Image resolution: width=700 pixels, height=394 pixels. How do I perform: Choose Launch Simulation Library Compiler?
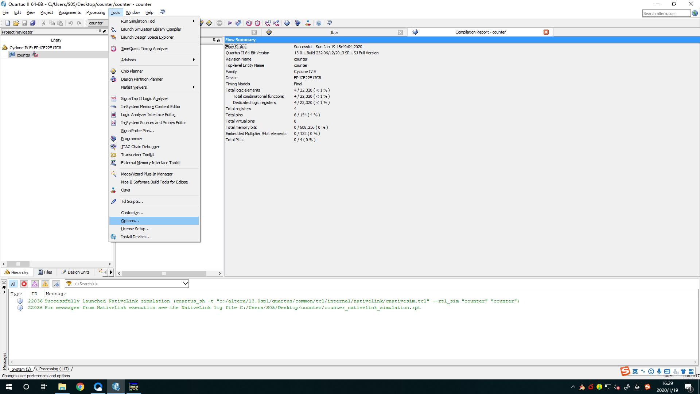(x=154, y=29)
